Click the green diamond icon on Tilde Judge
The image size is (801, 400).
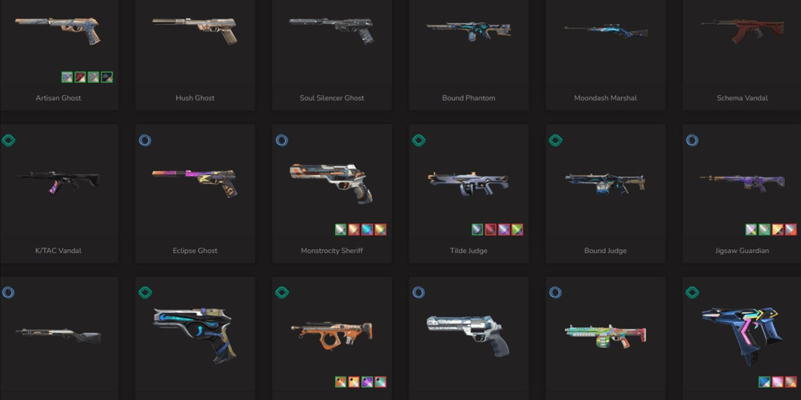(x=419, y=140)
